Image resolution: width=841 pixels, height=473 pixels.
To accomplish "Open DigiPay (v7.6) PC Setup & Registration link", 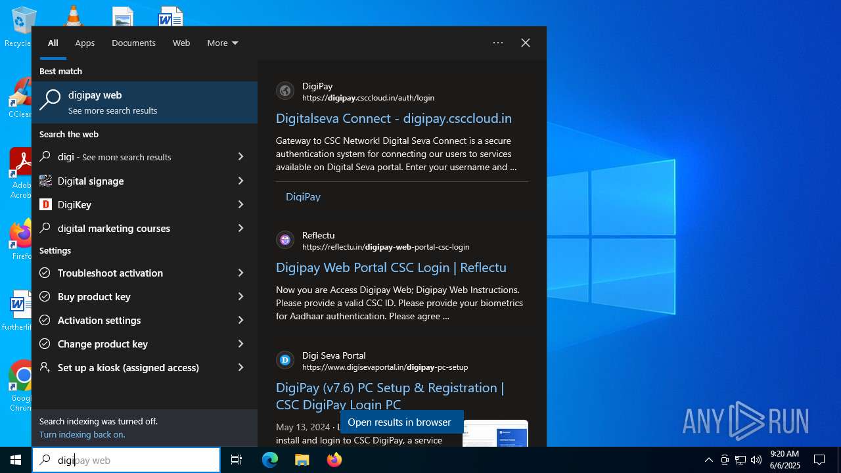I will (x=390, y=396).
